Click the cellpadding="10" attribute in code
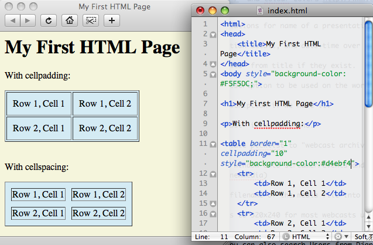The height and width of the screenshot is (245, 373). (x=254, y=154)
